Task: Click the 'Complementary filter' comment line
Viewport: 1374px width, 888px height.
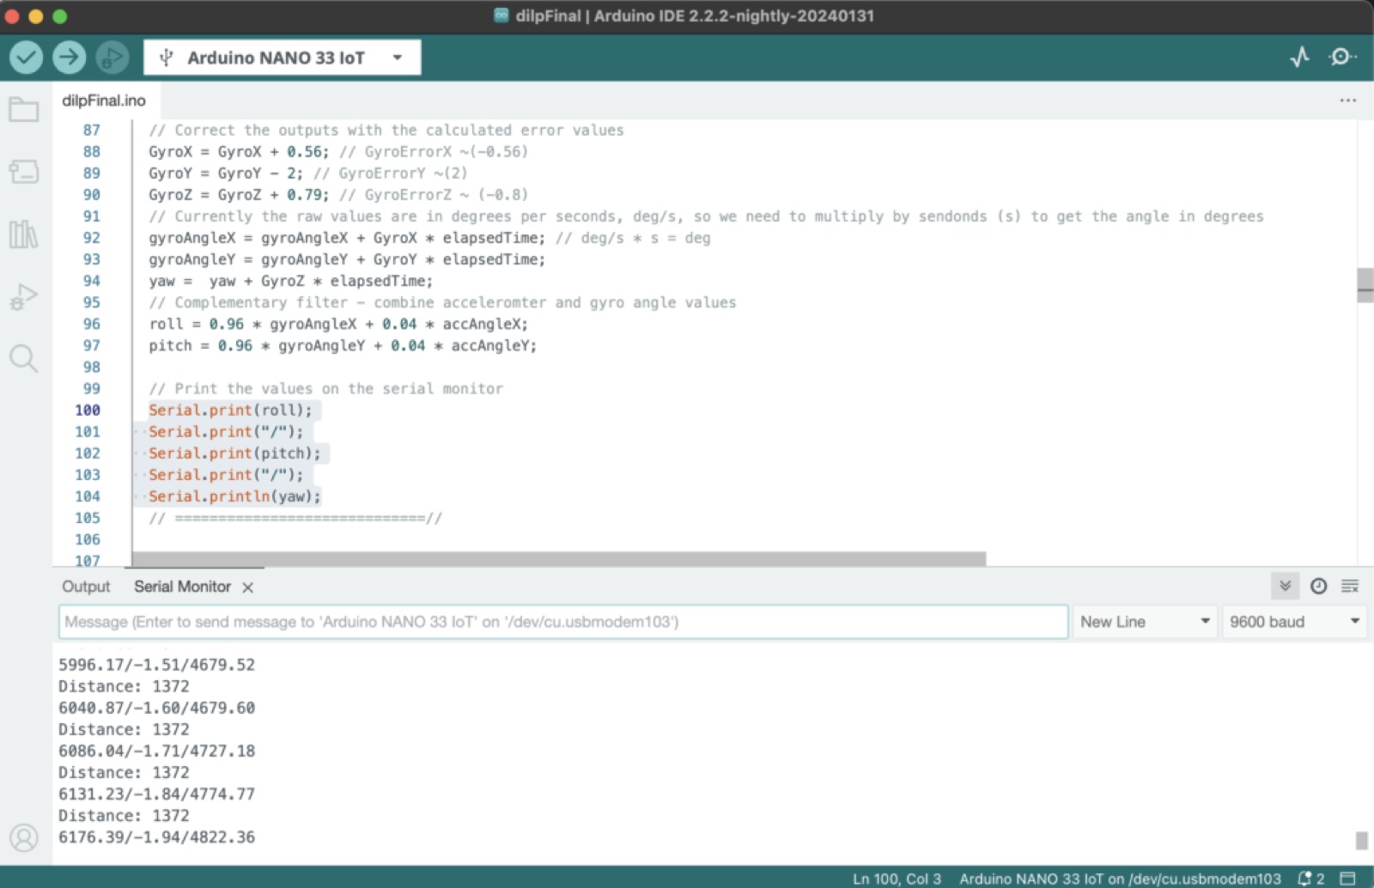Action: coord(442,303)
